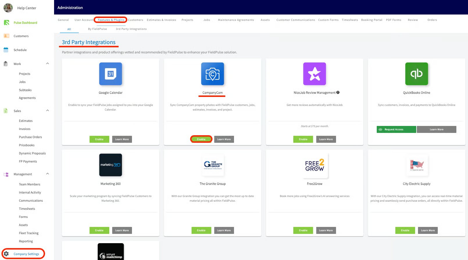Open Pricebooks page
The image size is (468, 260).
click(27, 145)
